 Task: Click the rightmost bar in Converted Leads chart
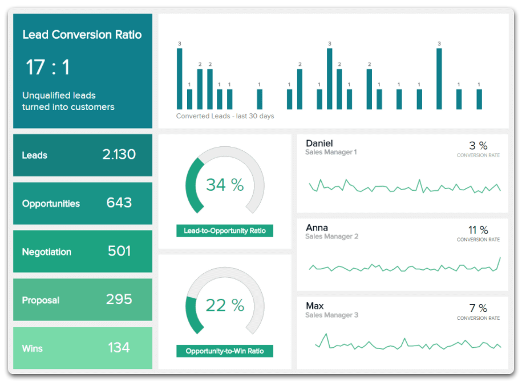(x=479, y=99)
